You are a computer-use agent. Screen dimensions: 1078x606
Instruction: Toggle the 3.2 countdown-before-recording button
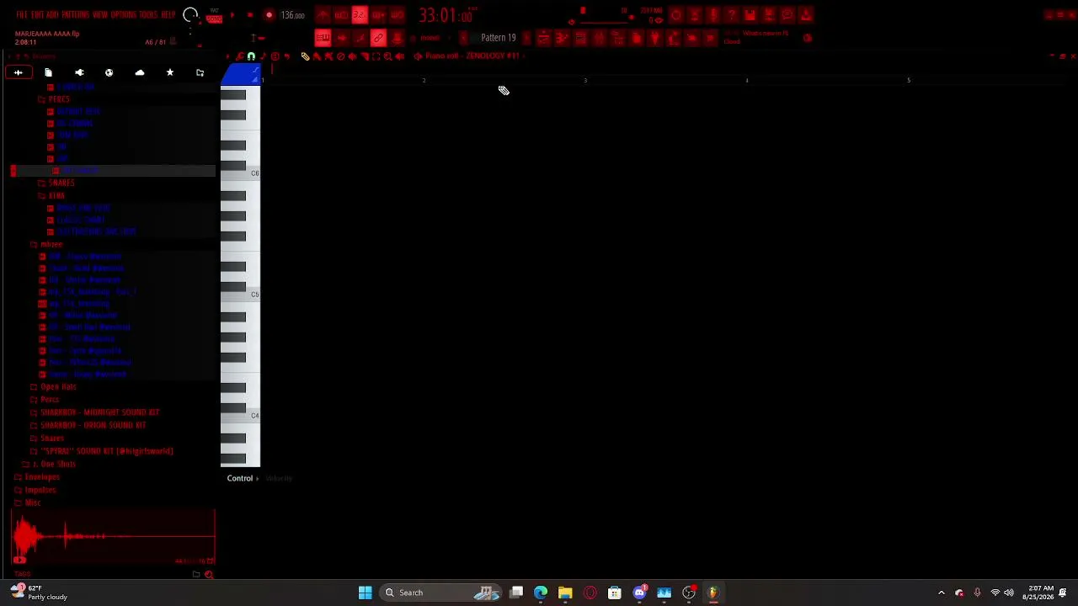click(x=360, y=15)
